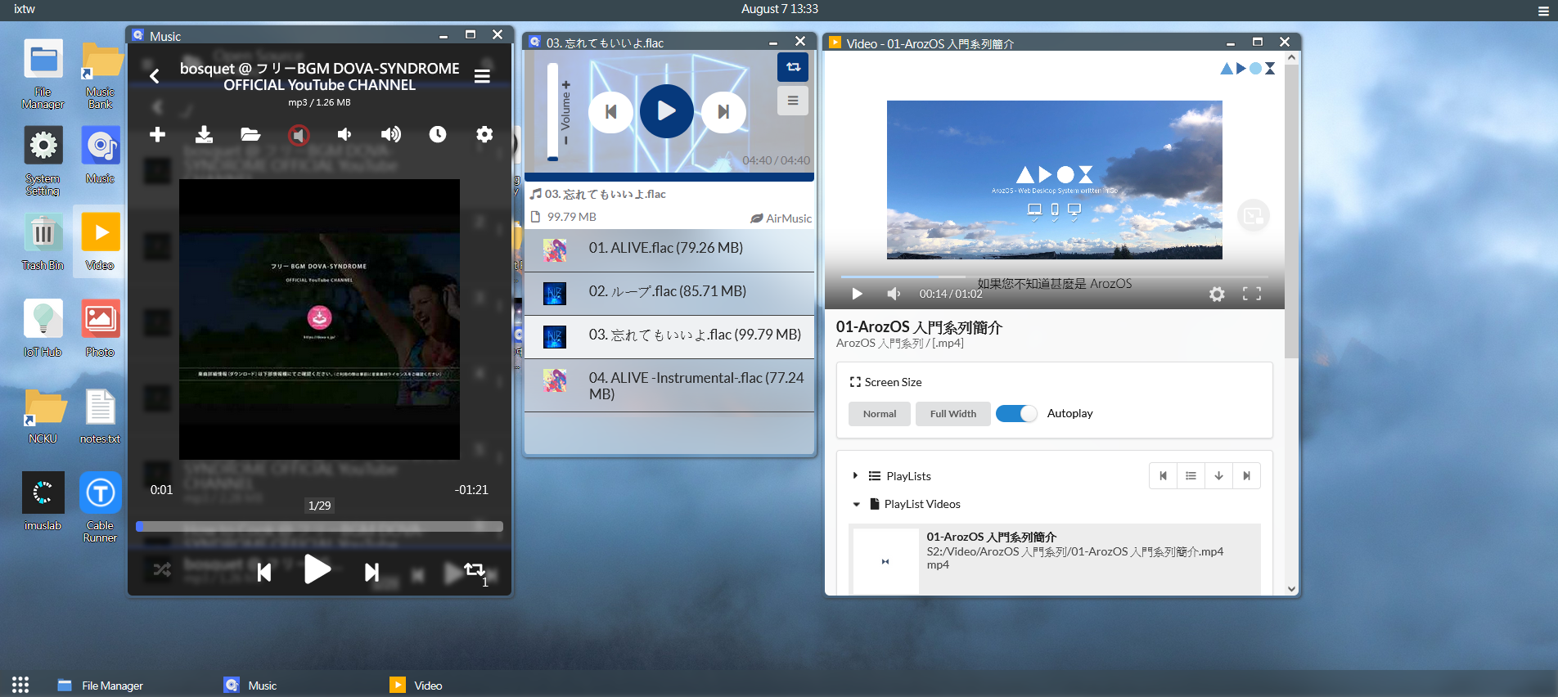
Task: Toggle shuffle in Music player
Action: coord(162,570)
